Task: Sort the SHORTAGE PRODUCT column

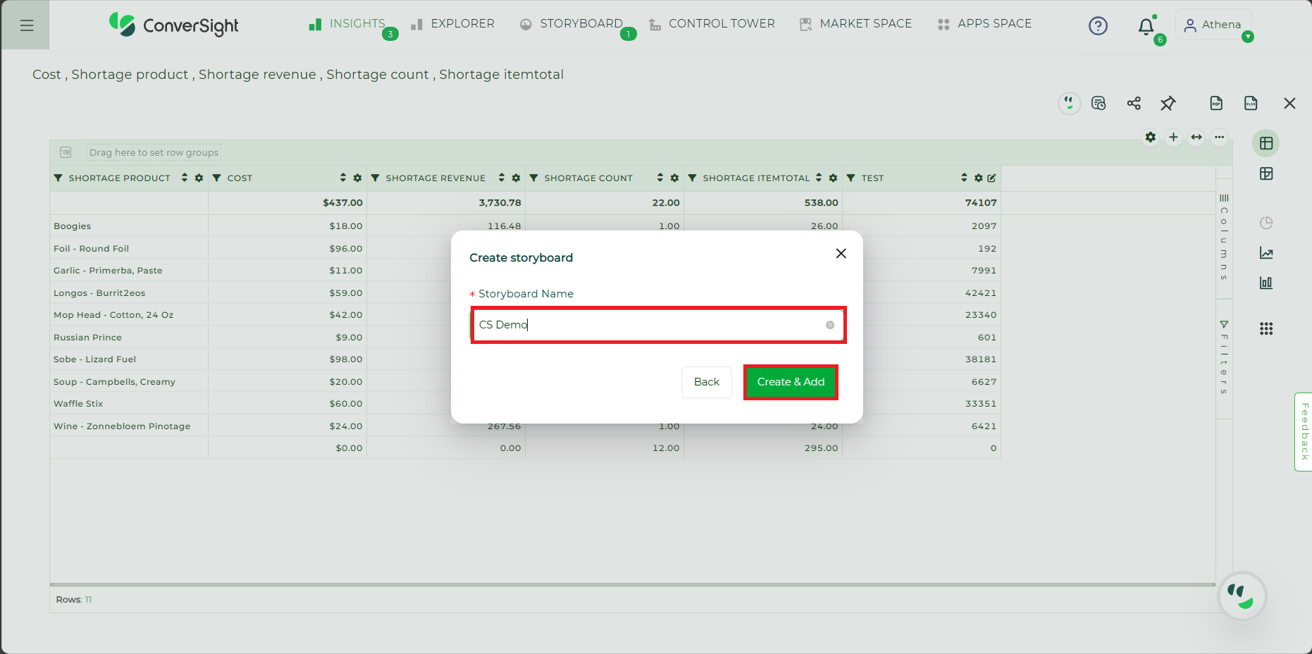Action: pos(185,178)
